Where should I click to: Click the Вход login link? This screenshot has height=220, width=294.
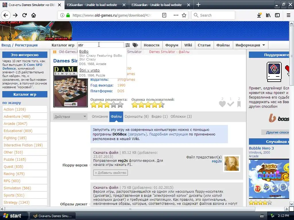point(6,45)
